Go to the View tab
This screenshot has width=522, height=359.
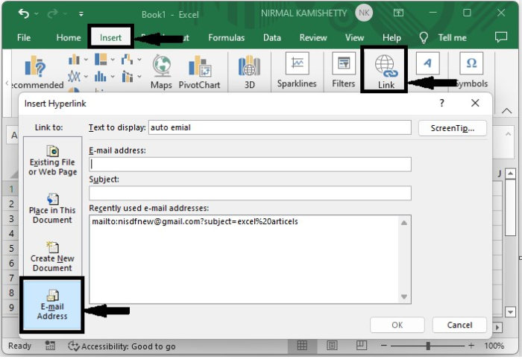[x=354, y=37]
